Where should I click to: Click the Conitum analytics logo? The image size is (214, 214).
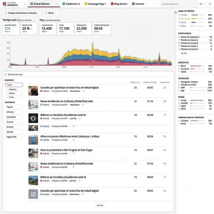click(10, 4)
